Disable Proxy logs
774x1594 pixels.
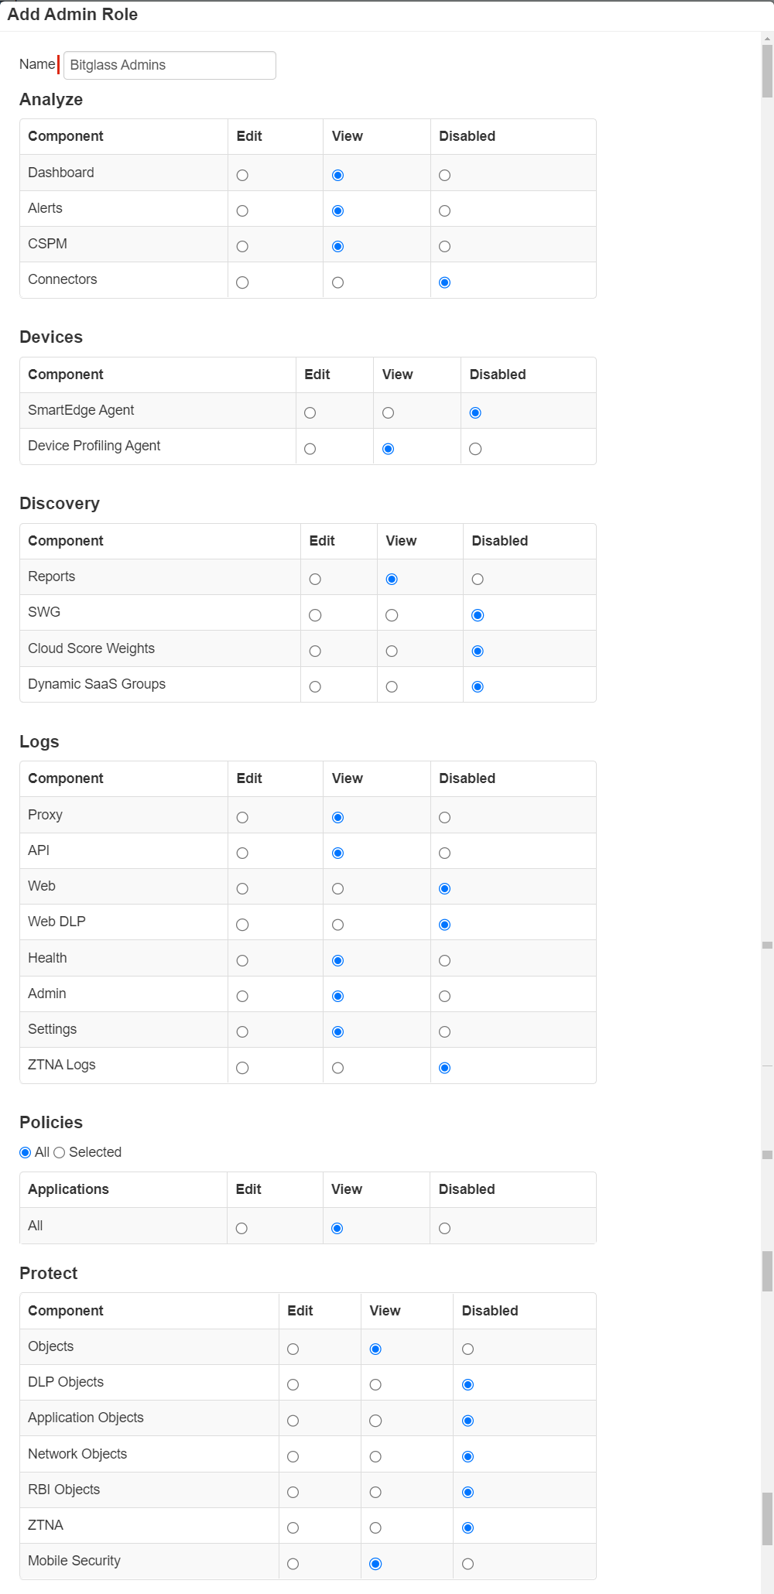click(444, 817)
